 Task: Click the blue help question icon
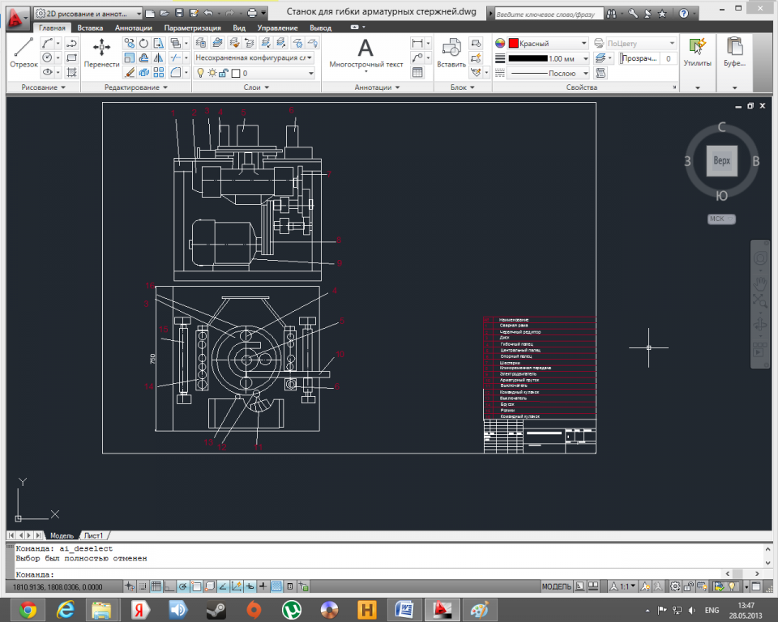click(x=684, y=14)
